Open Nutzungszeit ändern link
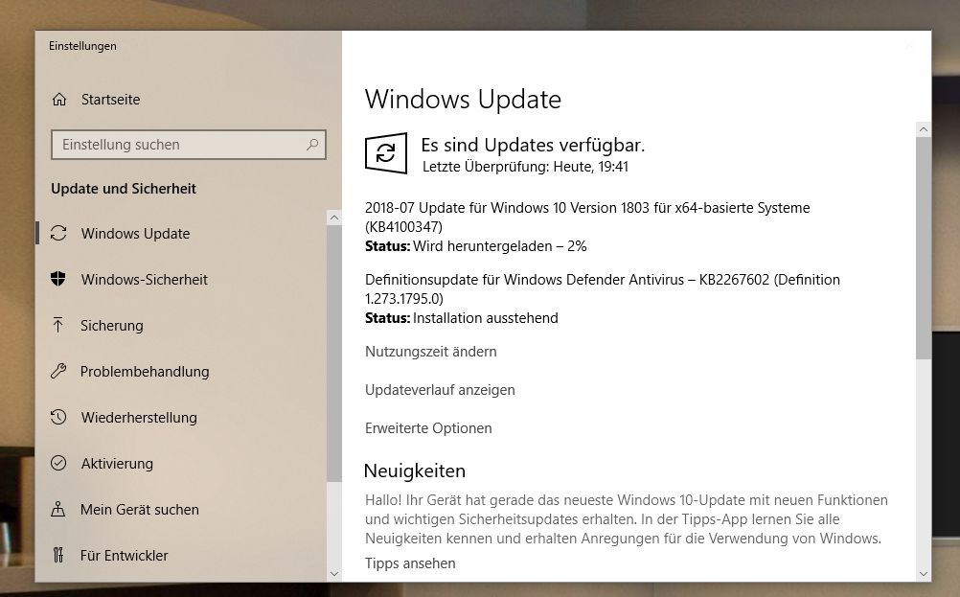 [x=431, y=352]
